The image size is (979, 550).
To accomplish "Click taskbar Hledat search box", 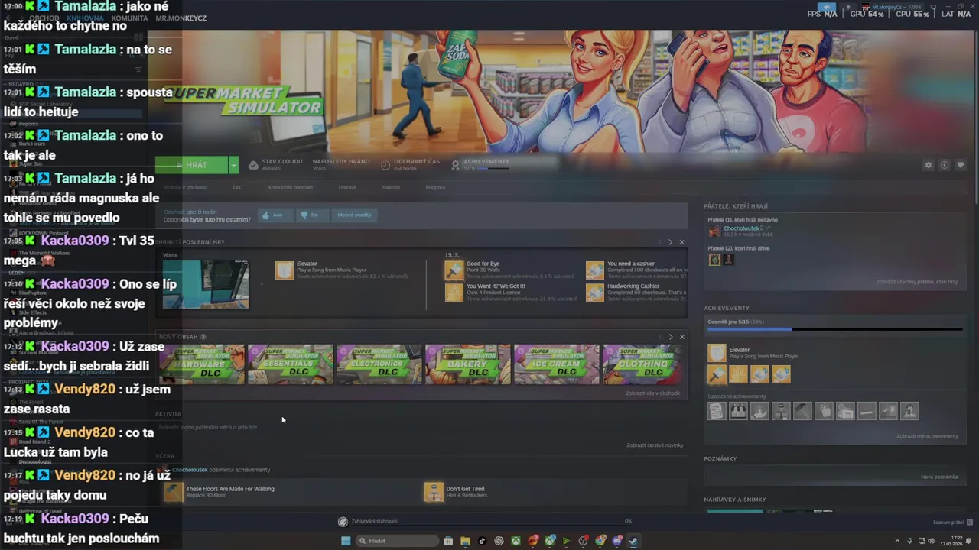I will pyautogui.click(x=397, y=541).
